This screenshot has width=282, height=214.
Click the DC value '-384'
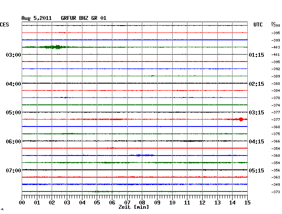point(275,91)
